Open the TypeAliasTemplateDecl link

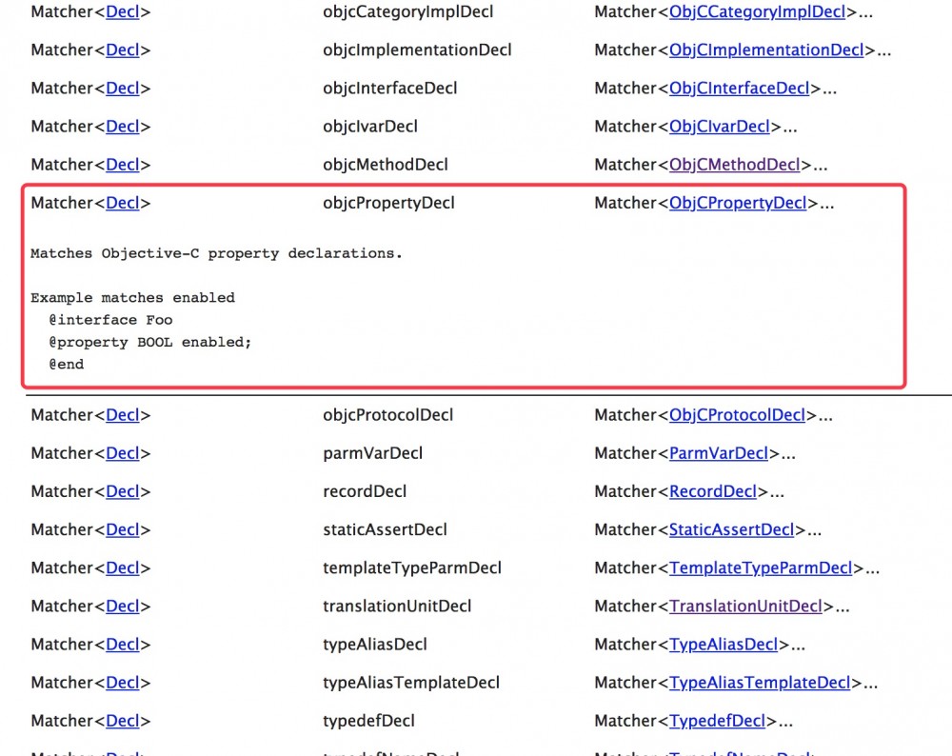(x=760, y=683)
